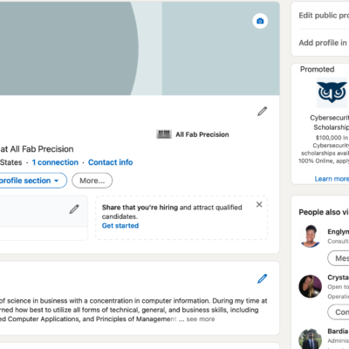Click All Fab Precision company logo
Viewport: 349px width, 349px height.
coord(164,134)
